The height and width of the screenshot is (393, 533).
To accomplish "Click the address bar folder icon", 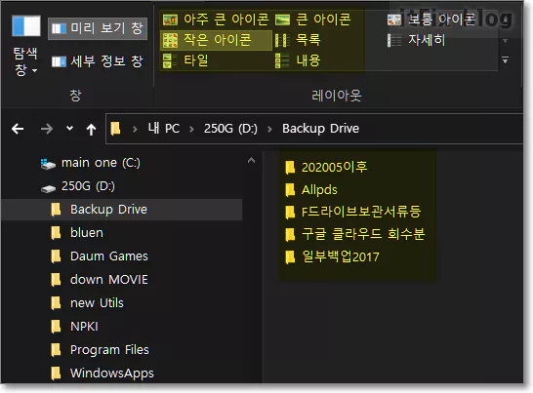I will 115,129.
